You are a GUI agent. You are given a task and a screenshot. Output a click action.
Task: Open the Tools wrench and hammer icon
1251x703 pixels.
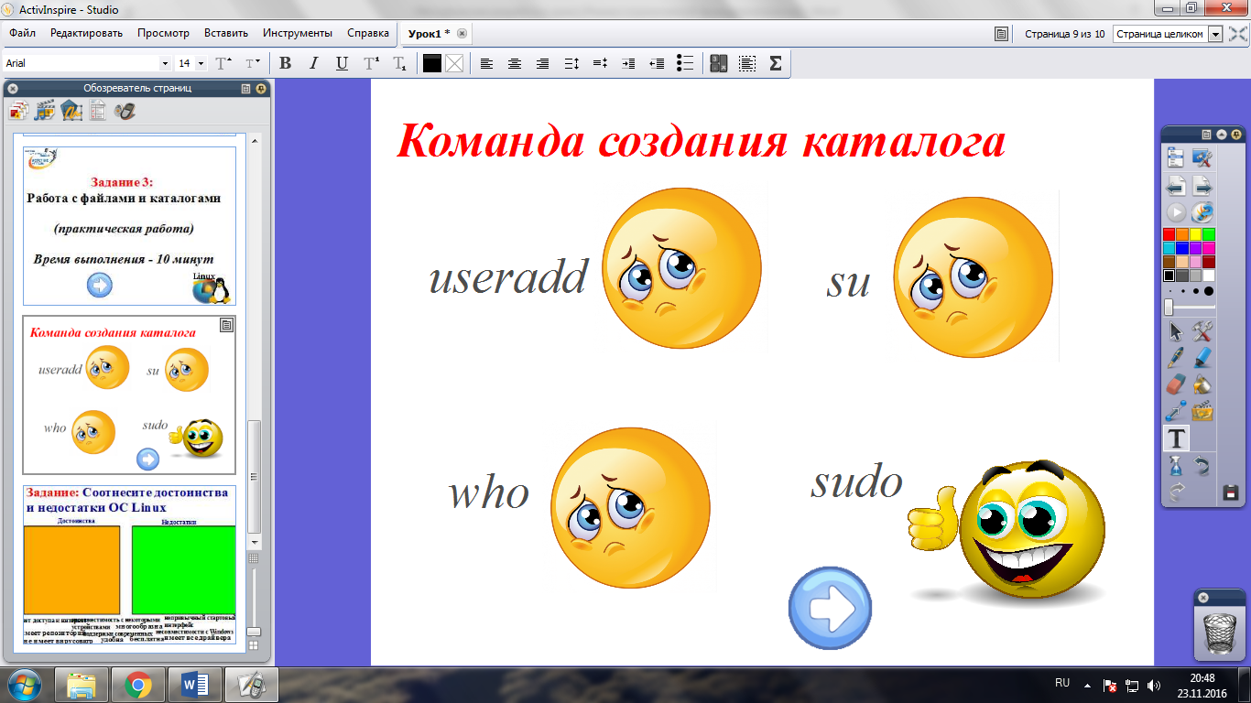pyautogui.click(x=1202, y=331)
